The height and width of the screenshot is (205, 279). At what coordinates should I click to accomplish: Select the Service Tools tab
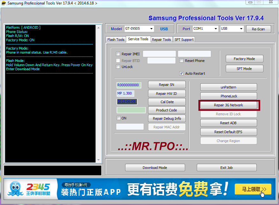tap(138, 39)
